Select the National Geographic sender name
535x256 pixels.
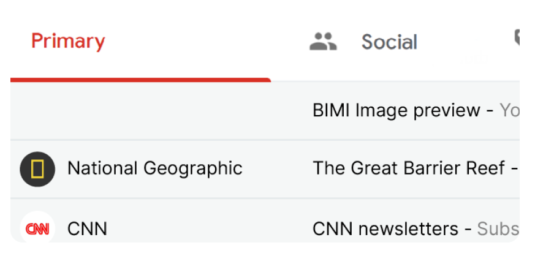155,168
